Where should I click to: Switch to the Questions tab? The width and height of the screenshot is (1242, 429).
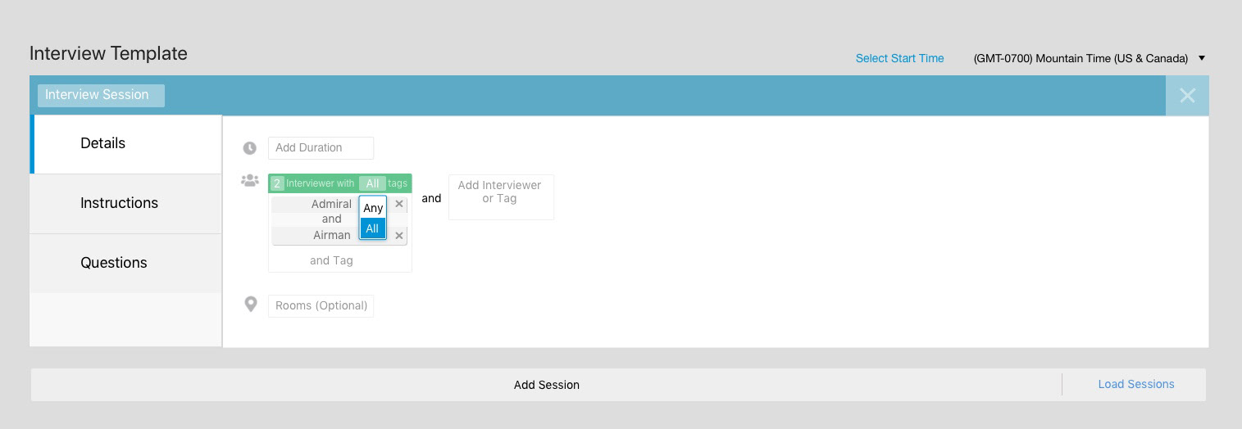(x=126, y=264)
